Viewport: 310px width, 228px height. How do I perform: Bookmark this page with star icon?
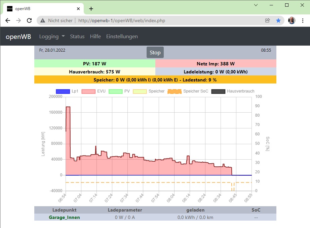[278, 20]
